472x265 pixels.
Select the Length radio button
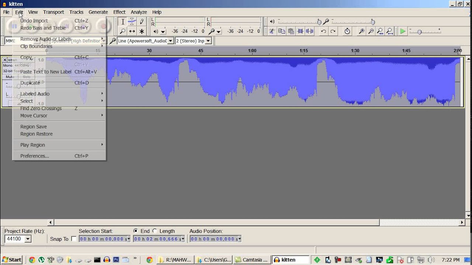[x=155, y=231]
